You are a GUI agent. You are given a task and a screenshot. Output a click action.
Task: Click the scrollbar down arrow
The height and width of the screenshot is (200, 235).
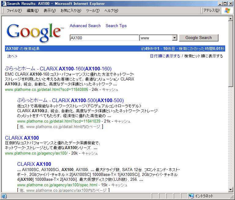[230, 190]
